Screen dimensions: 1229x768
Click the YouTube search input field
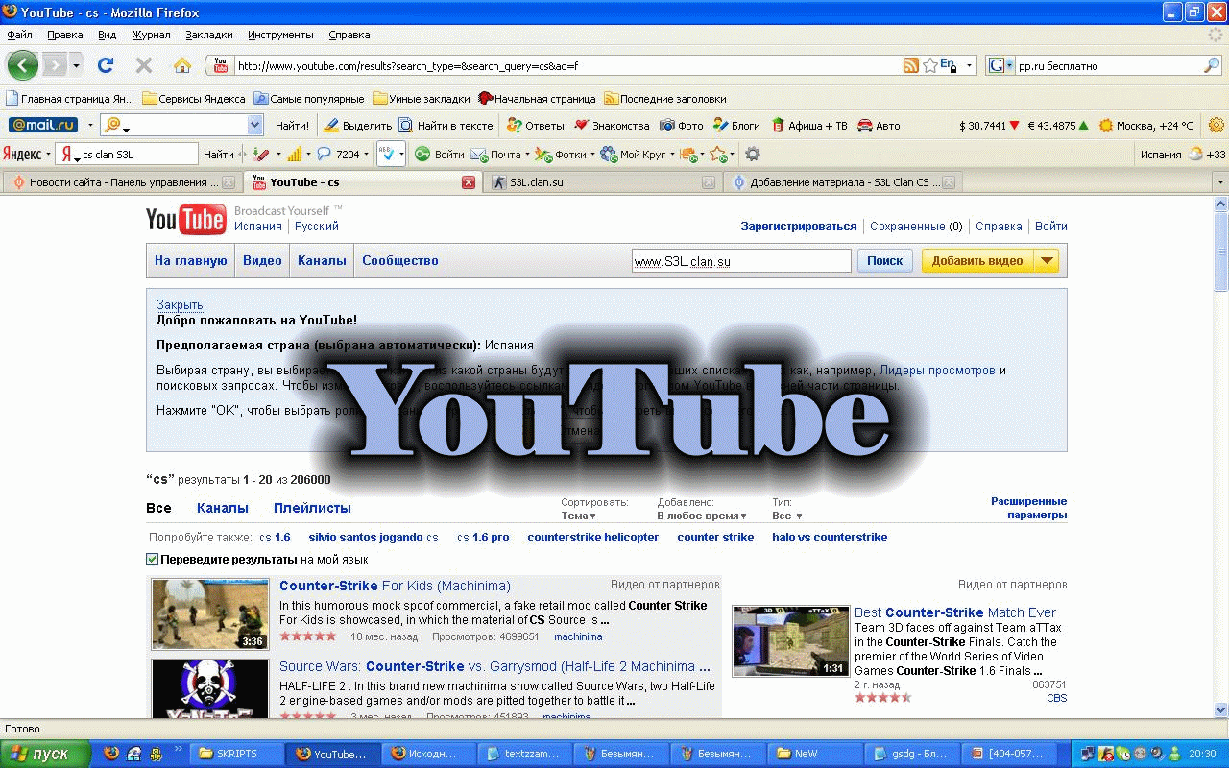pos(741,260)
